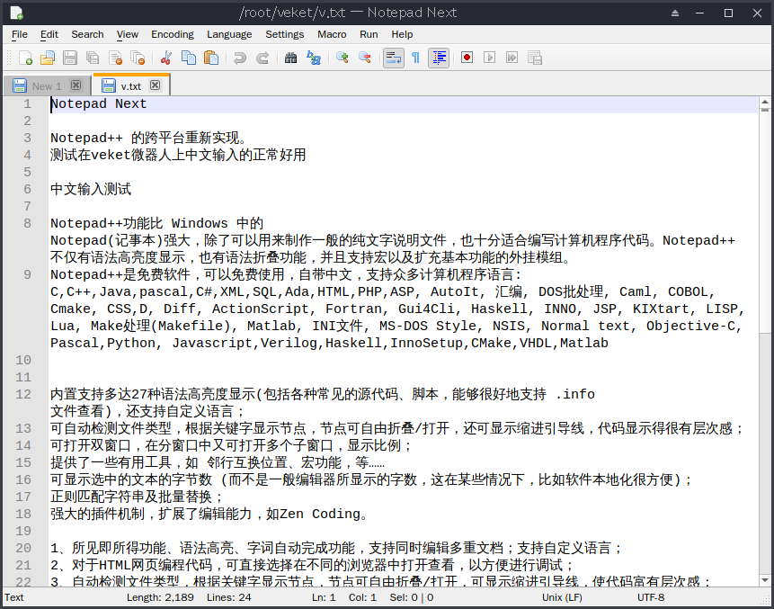Click the Unix (LF) line ending indicator
The width and height of the screenshot is (774, 609).
(562, 597)
